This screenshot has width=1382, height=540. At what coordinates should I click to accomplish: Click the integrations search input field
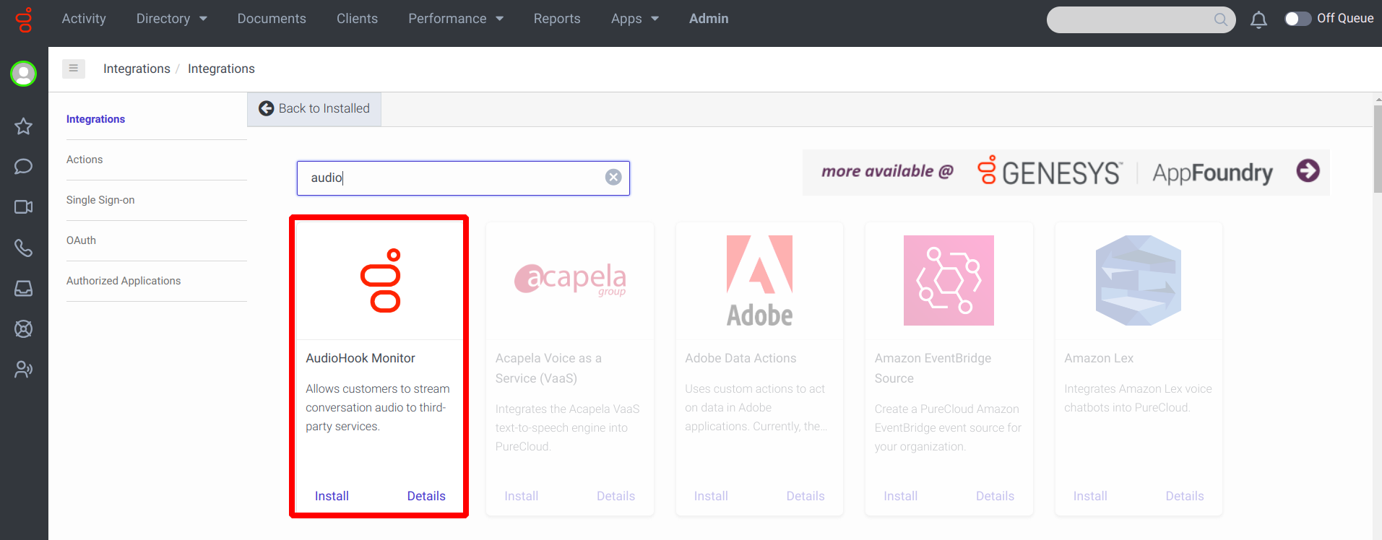coord(455,178)
